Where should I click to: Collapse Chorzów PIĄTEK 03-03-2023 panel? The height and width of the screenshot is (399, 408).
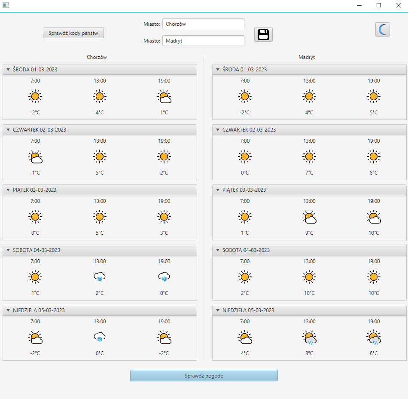coord(8,190)
